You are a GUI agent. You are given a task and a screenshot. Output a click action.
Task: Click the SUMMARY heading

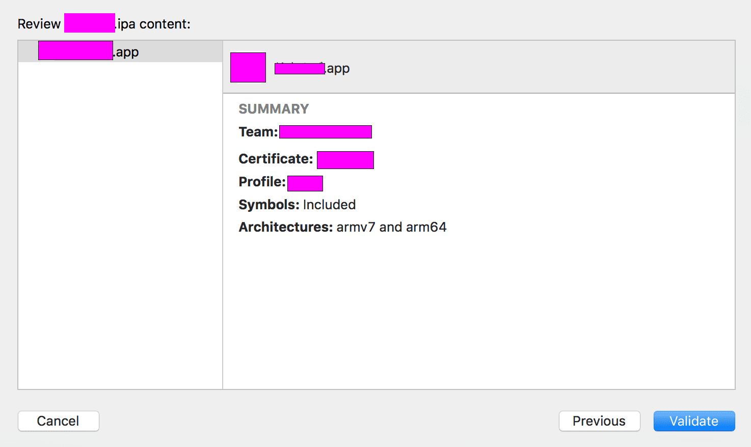coord(274,109)
